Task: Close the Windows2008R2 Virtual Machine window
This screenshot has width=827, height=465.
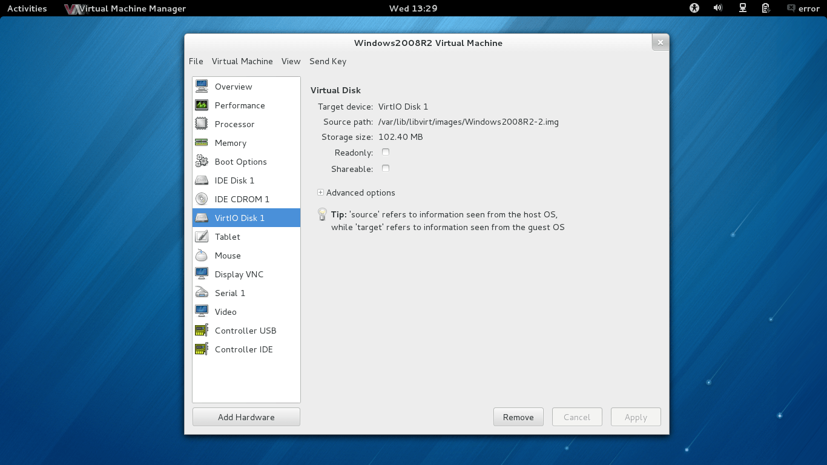Action: pyautogui.click(x=661, y=42)
